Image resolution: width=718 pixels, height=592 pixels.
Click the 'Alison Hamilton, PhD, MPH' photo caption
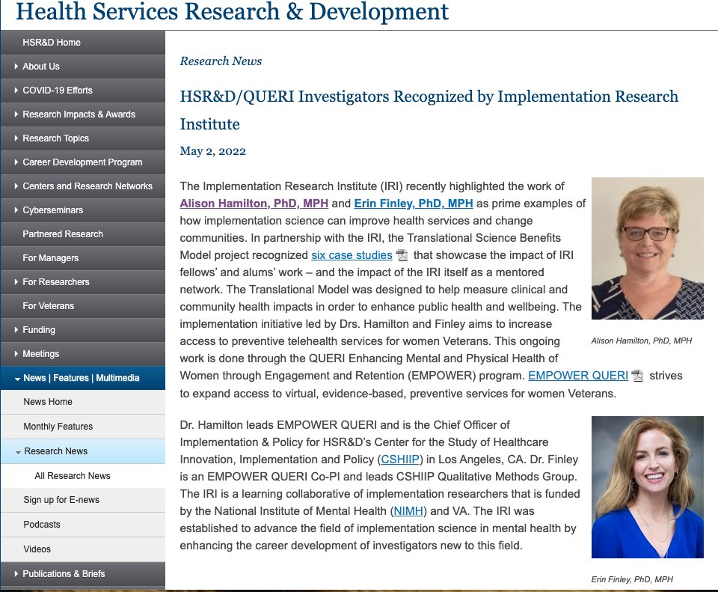641,341
